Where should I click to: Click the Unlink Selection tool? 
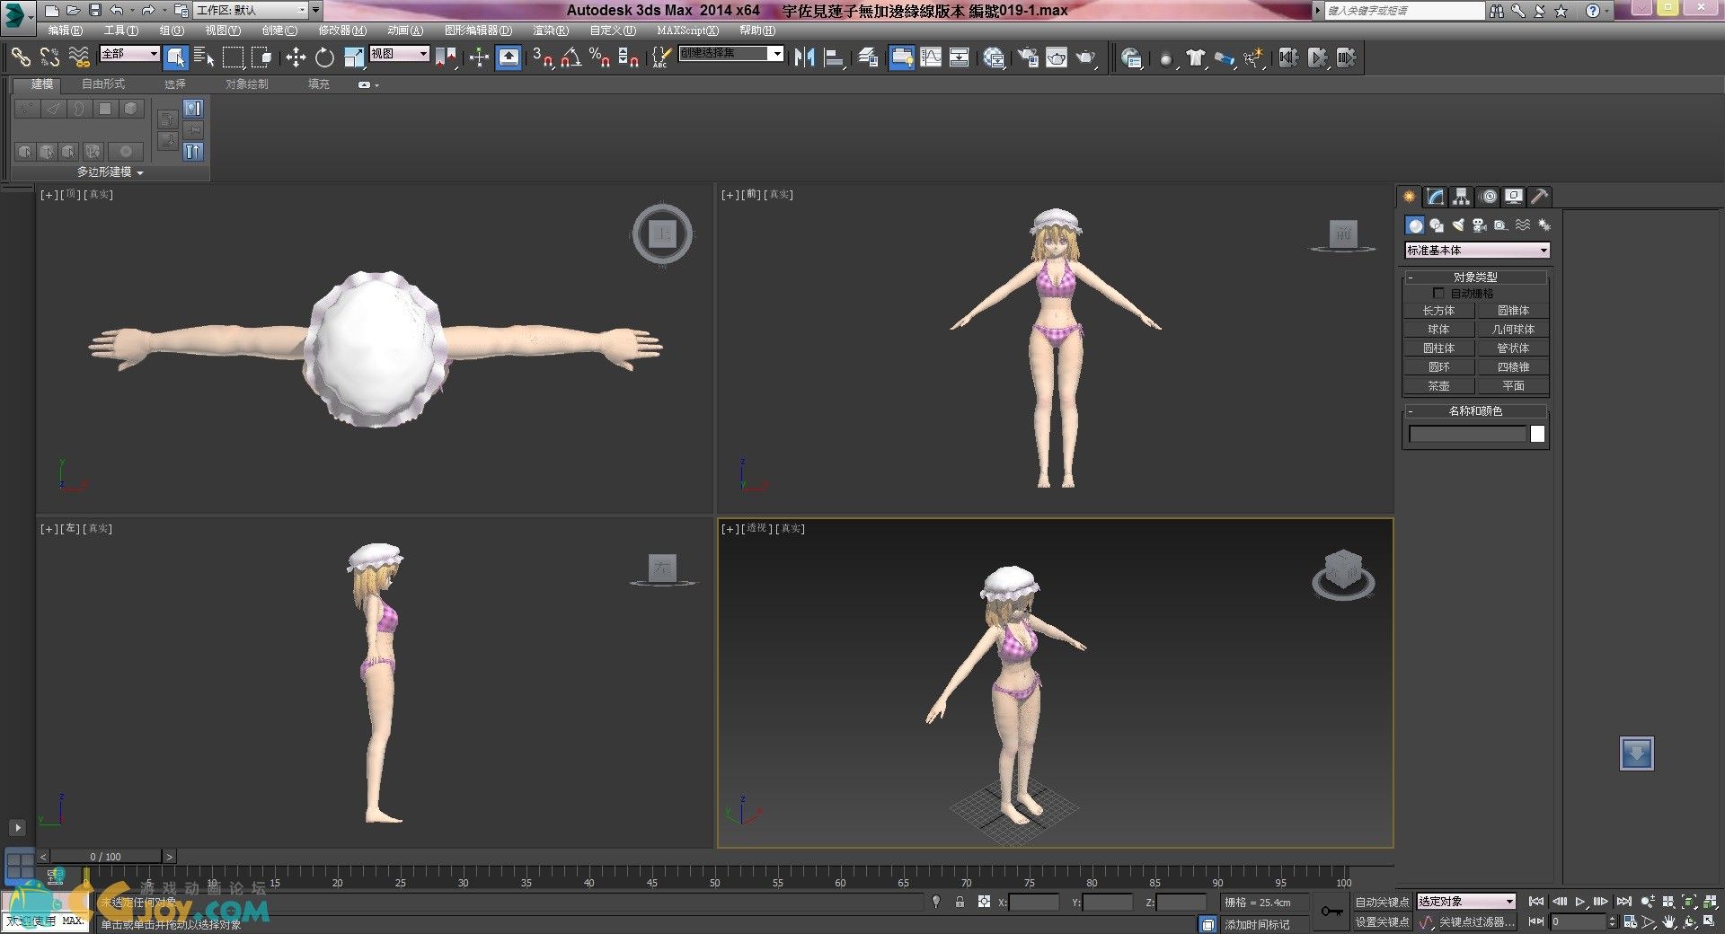49,57
